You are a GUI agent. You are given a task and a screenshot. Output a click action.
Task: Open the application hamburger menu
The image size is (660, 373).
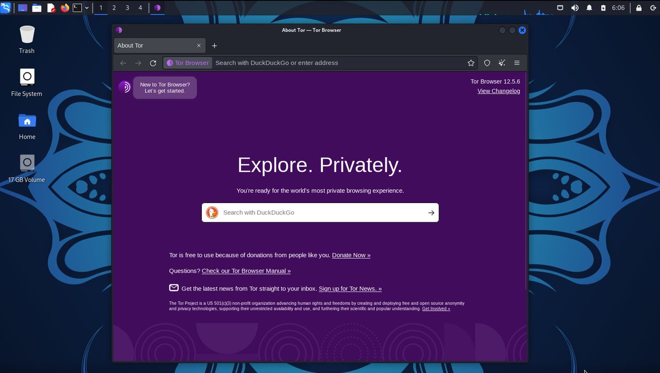(x=517, y=63)
